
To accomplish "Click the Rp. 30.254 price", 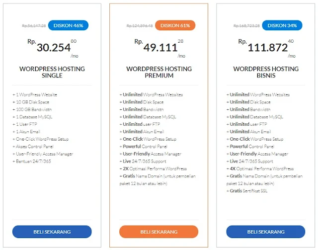I will point(53,48).
